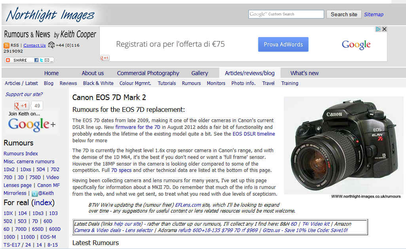The height and width of the screenshot is (249, 406).
Task: Click the Prova AdWords button
Action: (x=283, y=45)
